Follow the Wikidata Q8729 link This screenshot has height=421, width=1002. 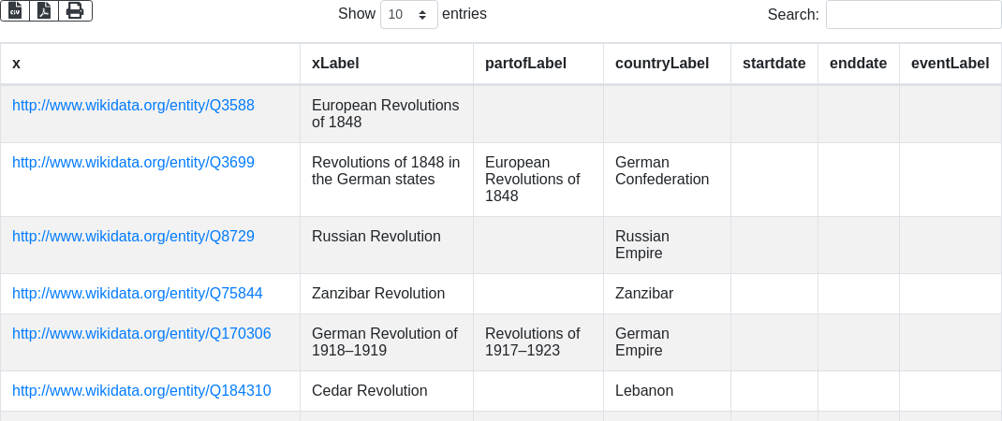[x=133, y=237]
